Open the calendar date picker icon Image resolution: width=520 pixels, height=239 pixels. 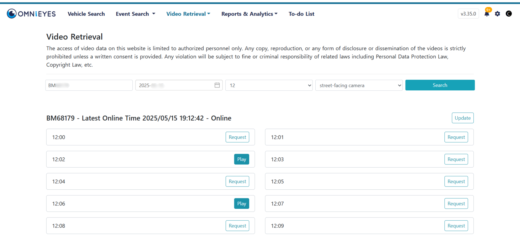point(217,85)
